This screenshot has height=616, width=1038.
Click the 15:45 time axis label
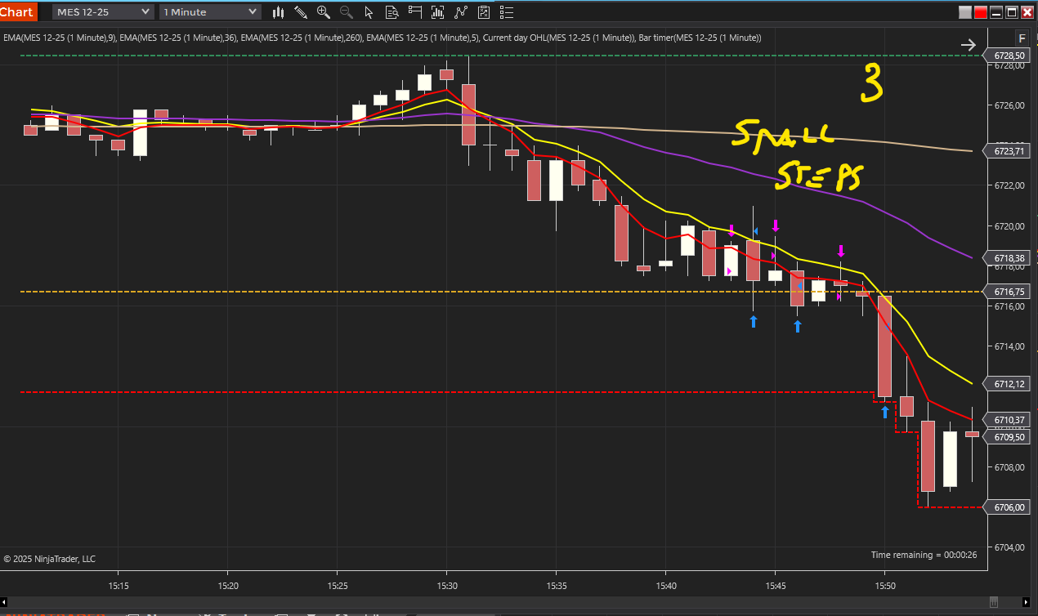[x=775, y=587]
